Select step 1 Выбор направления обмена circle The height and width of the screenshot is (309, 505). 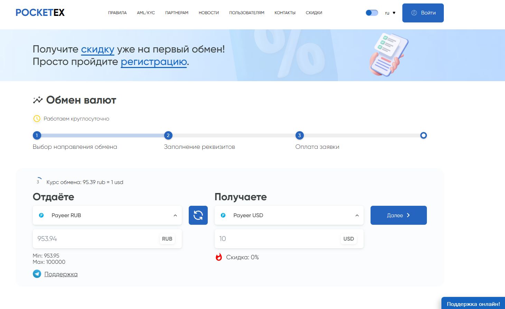coord(37,135)
